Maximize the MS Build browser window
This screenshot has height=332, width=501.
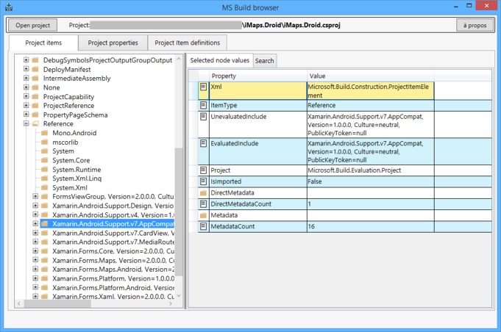click(469, 6)
